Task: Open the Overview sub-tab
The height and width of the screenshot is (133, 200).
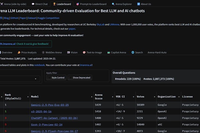Action: [6, 53]
